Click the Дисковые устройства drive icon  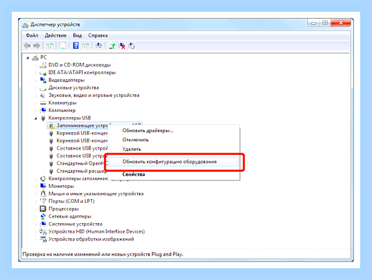pos(43,88)
